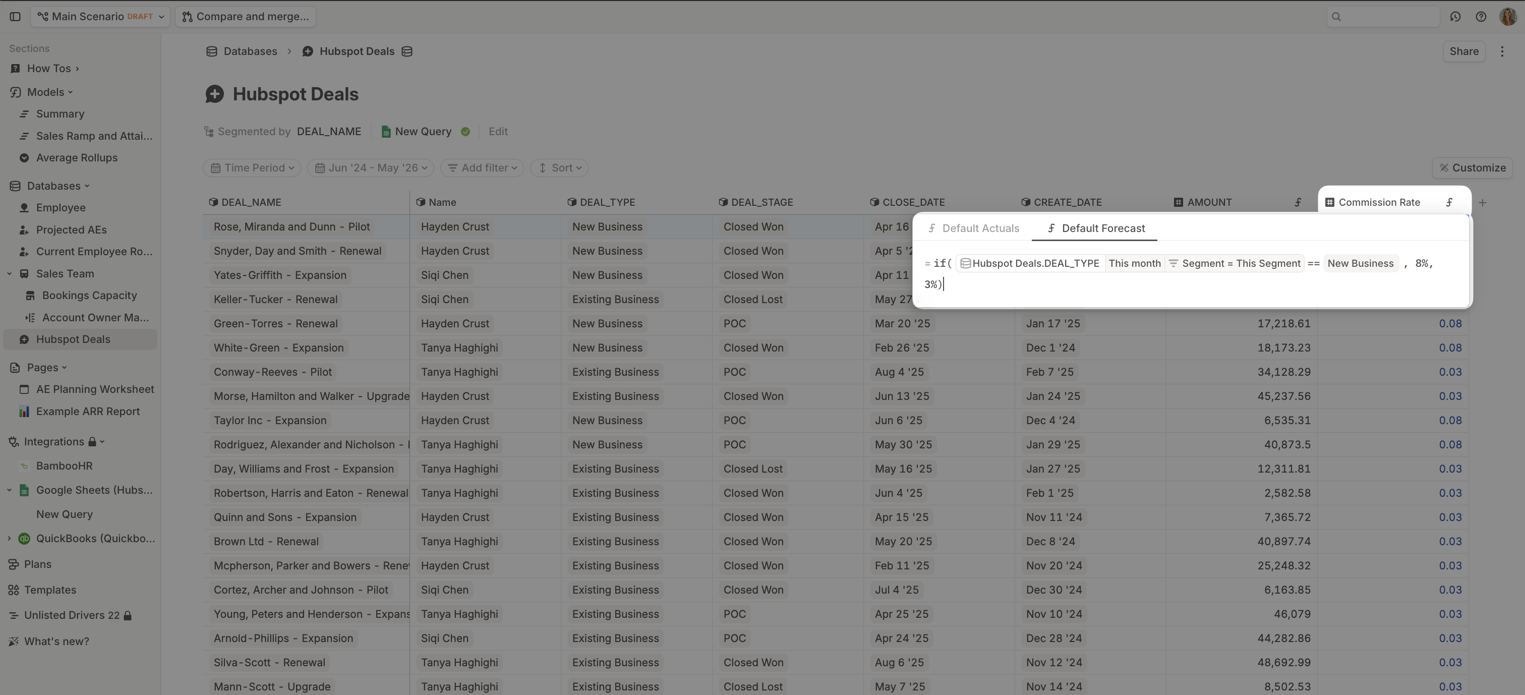Expand the QuickBooks integration item

point(10,538)
